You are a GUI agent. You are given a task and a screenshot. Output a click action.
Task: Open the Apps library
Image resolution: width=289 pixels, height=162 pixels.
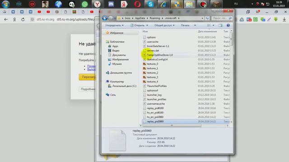pyautogui.click(x=115, y=46)
